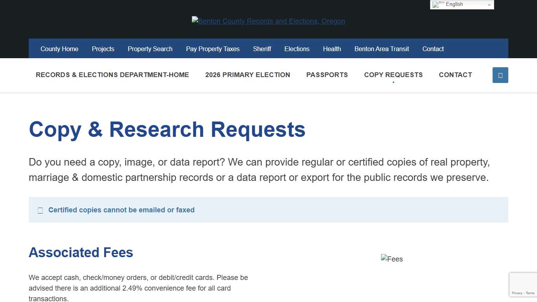Open the 2026 PRIMARY ELECTION page
The width and height of the screenshot is (537, 302).
pos(248,75)
